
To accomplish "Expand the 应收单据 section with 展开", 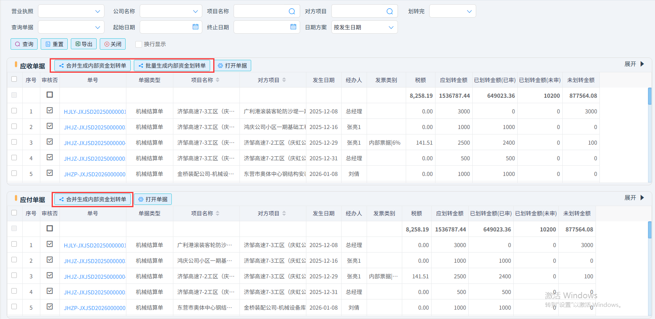I will 634,64.
